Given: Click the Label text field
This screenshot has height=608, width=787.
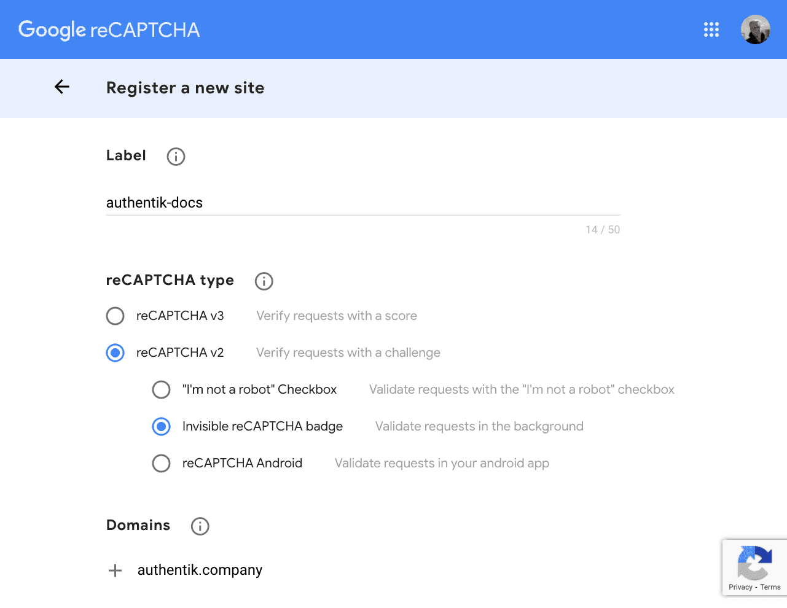Looking at the screenshot, I should [x=362, y=203].
